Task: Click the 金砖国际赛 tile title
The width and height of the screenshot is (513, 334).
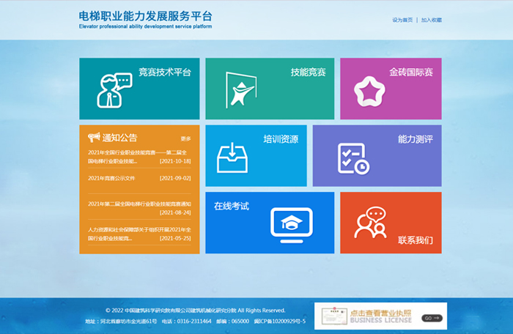Action: 411,72
